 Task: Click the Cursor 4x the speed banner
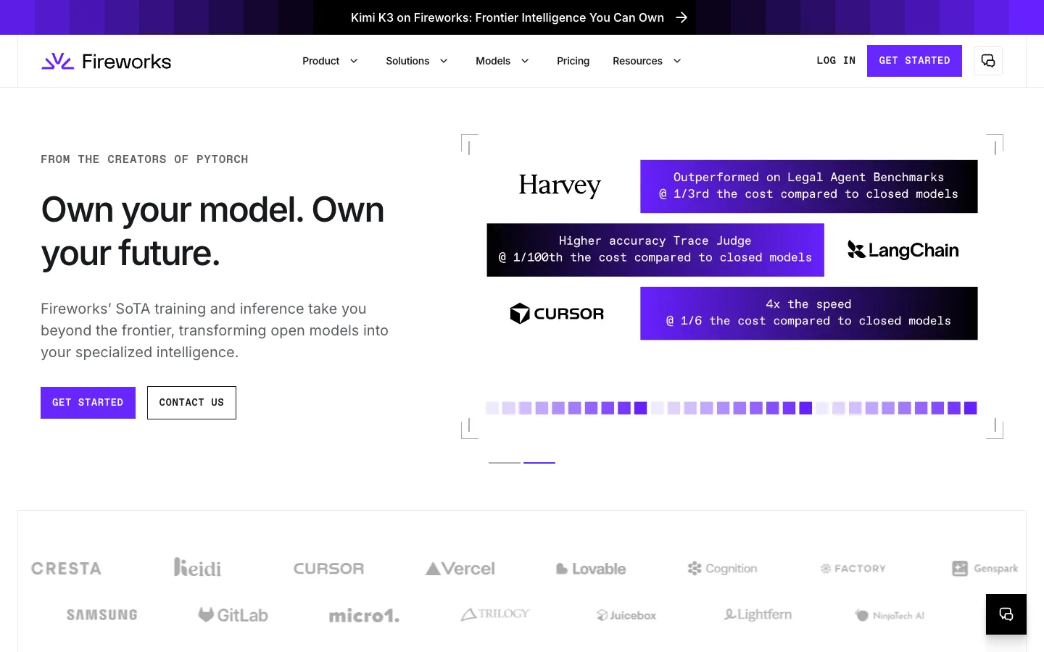pyautogui.click(x=809, y=313)
